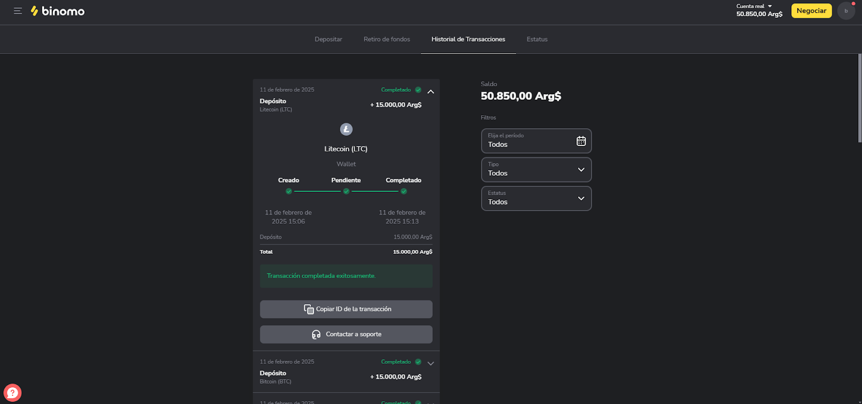862x404 pixels.
Task: Click the page vertical scrollbar
Action: 859,98
